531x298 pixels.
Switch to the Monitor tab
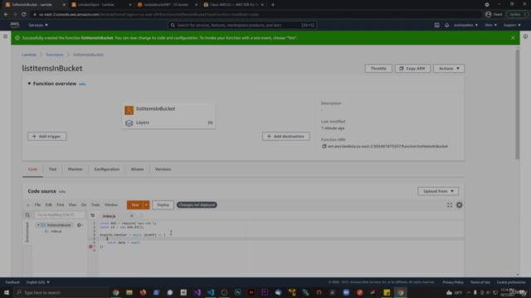[x=76, y=169]
